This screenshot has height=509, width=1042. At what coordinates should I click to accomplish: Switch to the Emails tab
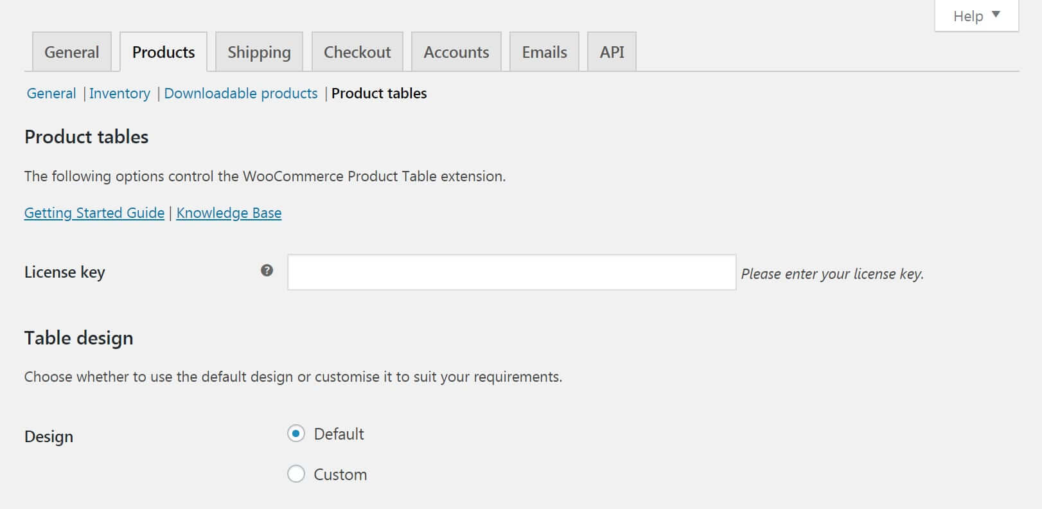(543, 51)
